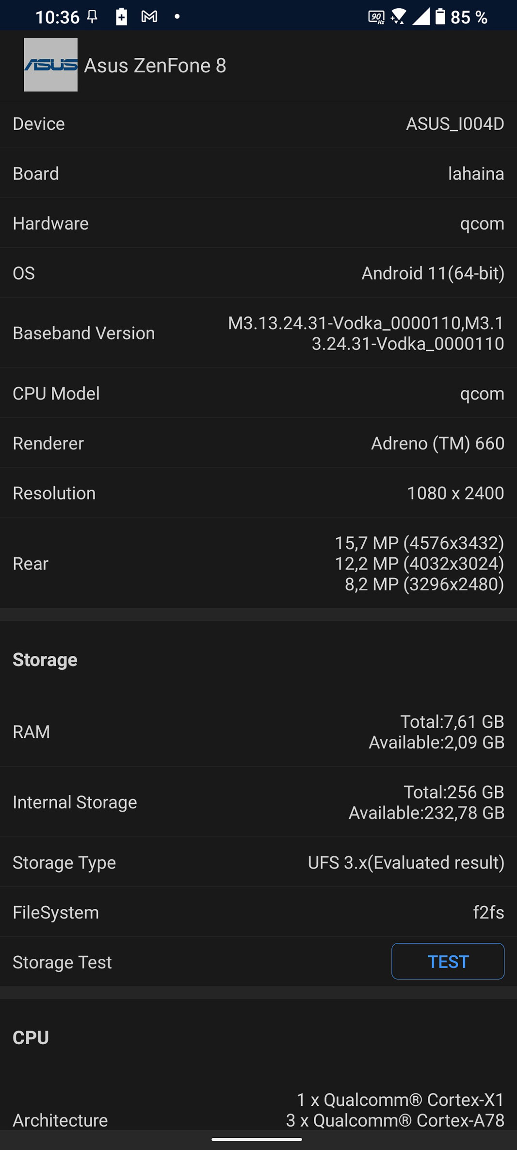The width and height of the screenshot is (517, 1150).
Task: Tap the cellular signal strength icon
Action: [x=420, y=17]
